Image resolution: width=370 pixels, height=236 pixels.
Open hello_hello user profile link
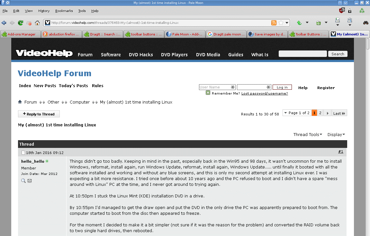tap(32, 161)
